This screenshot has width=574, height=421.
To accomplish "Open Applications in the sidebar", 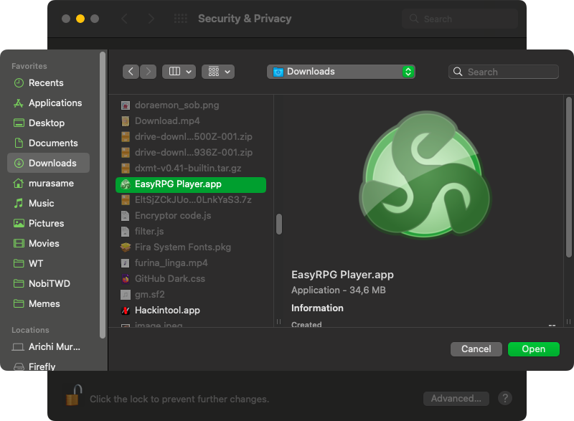I will pos(55,103).
